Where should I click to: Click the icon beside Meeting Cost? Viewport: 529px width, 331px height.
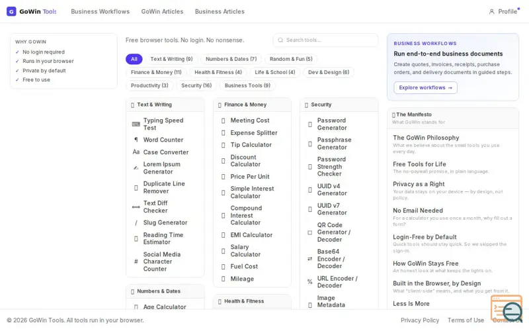[223, 120]
